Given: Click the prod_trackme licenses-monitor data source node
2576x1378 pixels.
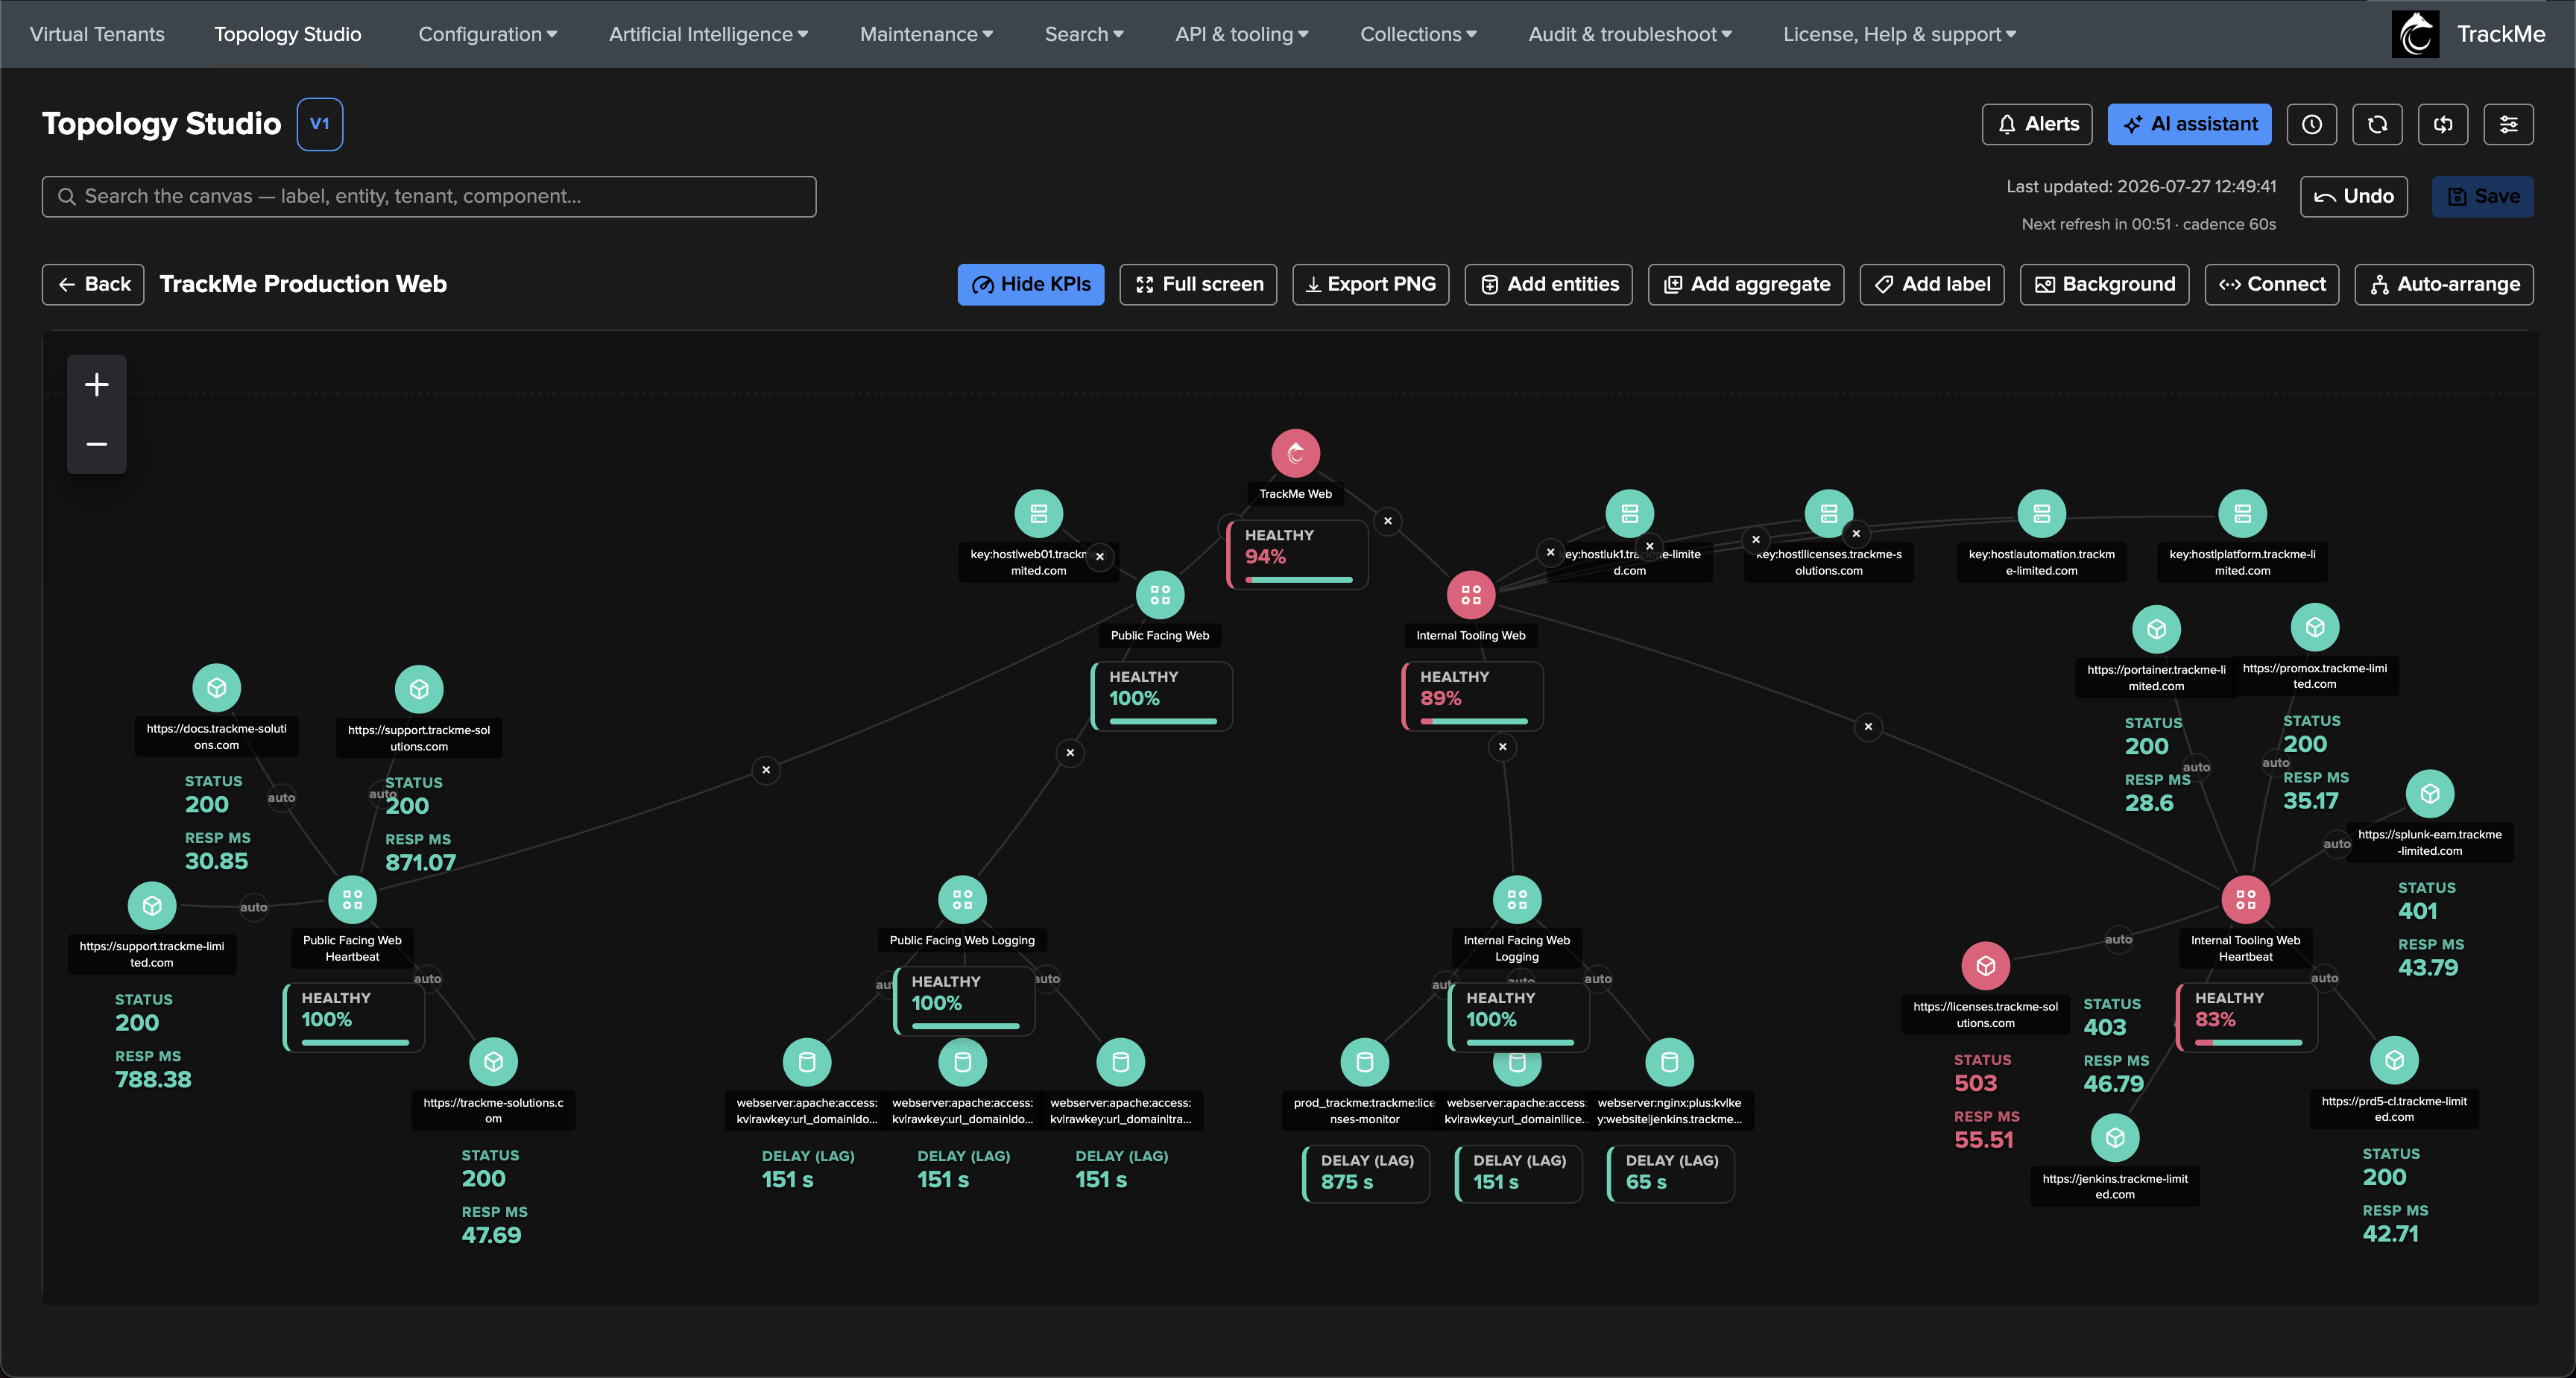Looking at the screenshot, I should [x=1364, y=1062].
